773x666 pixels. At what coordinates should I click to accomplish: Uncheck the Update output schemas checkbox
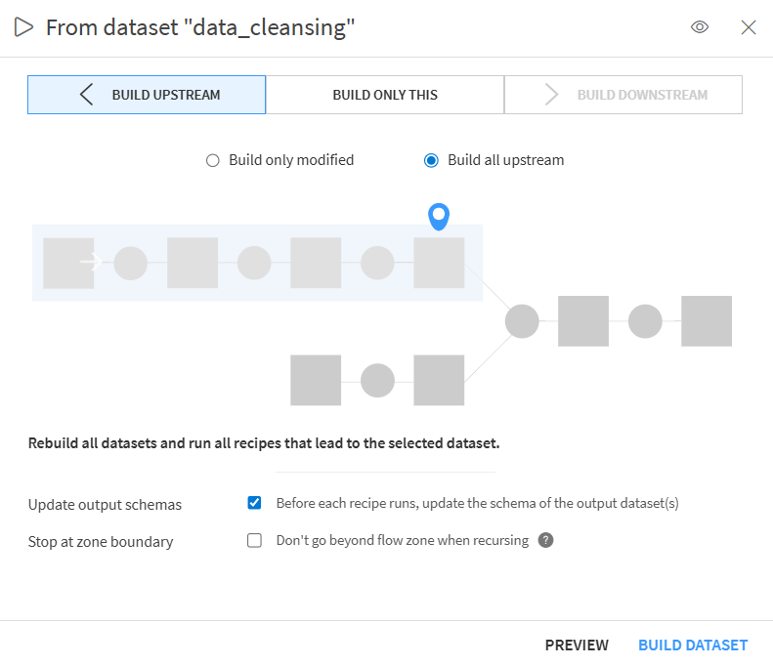(255, 503)
